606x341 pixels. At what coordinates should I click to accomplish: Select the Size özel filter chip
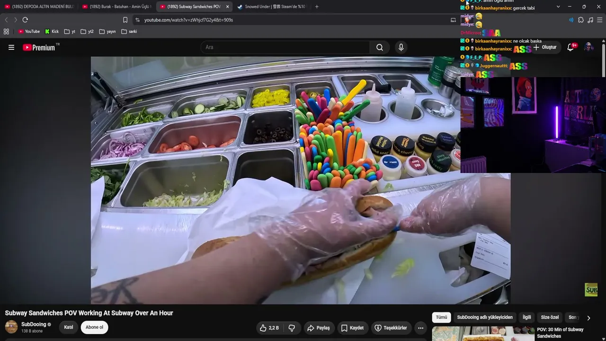pos(550,317)
